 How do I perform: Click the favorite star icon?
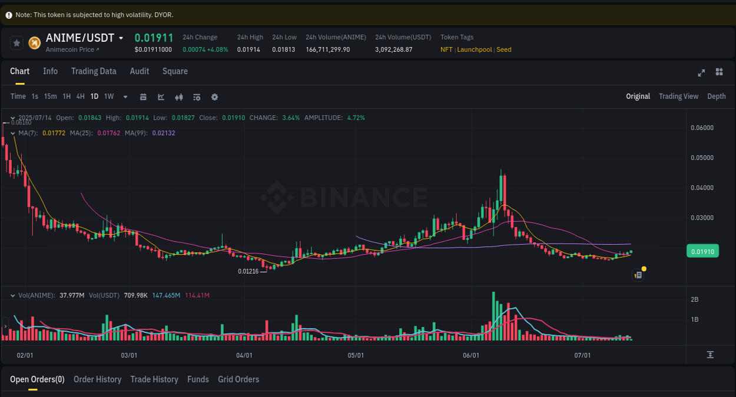pos(16,42)
